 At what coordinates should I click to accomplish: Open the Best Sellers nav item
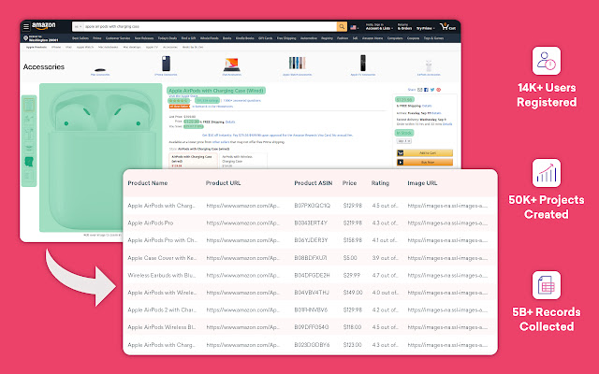click(x=80, y=38)
